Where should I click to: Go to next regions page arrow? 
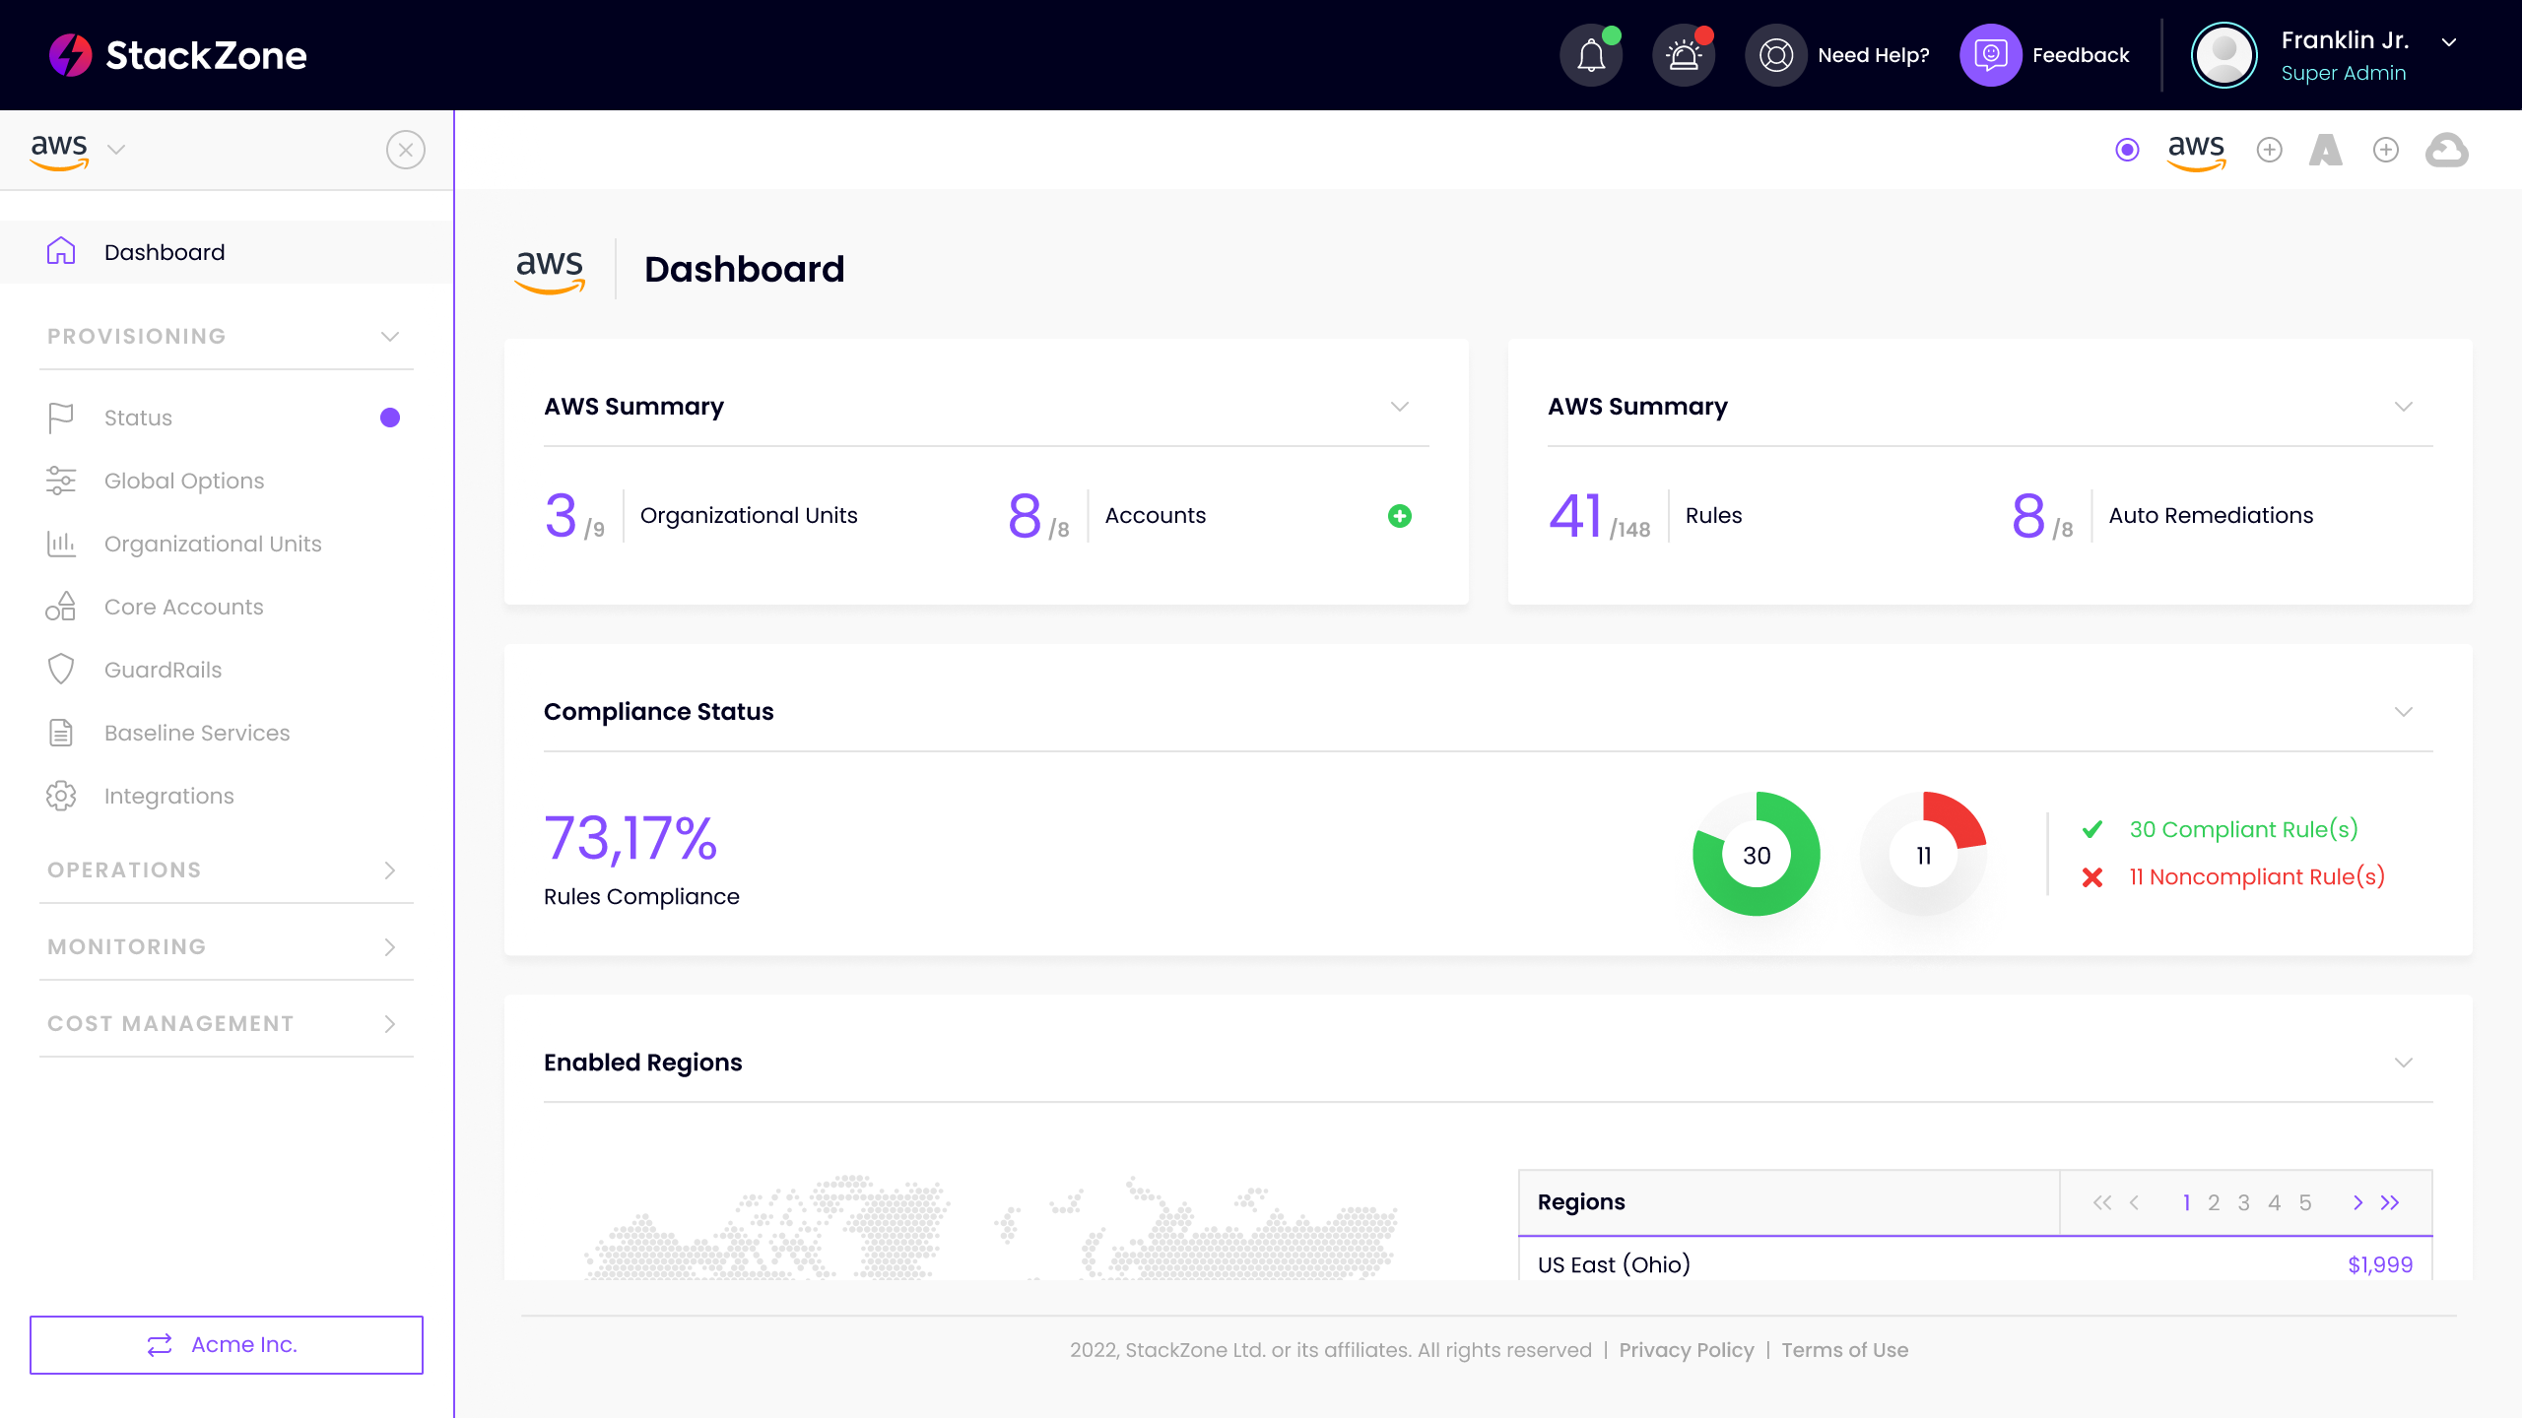2357,1202
